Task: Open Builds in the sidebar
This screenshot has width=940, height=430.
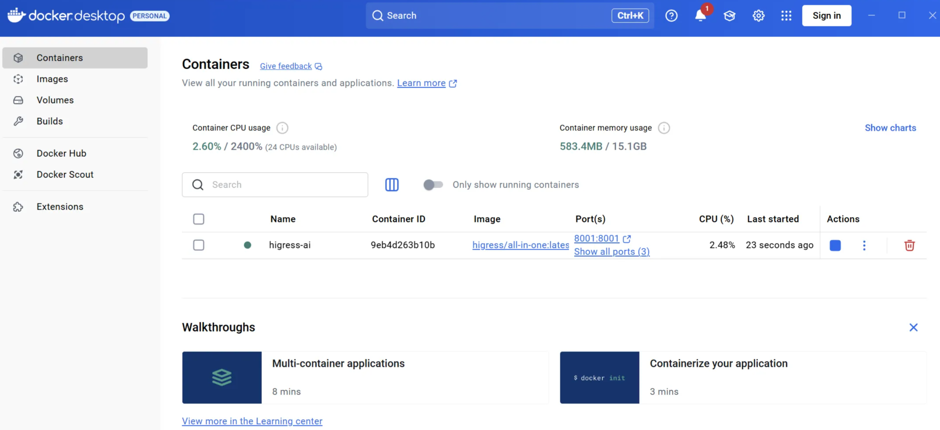Action: (x=75, y=121)
